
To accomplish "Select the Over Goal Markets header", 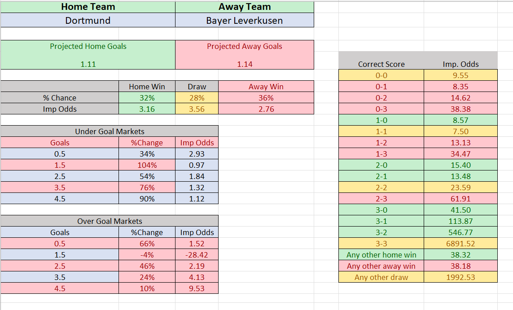I will 110,221.
